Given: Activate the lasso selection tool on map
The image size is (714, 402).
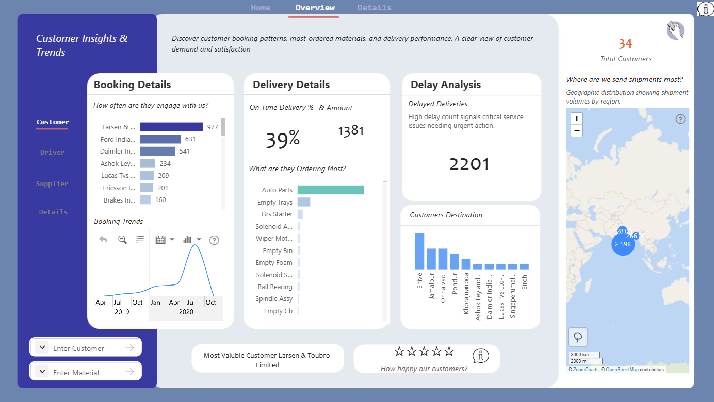Looking at the screenshot, I should (x=578, y=338).
